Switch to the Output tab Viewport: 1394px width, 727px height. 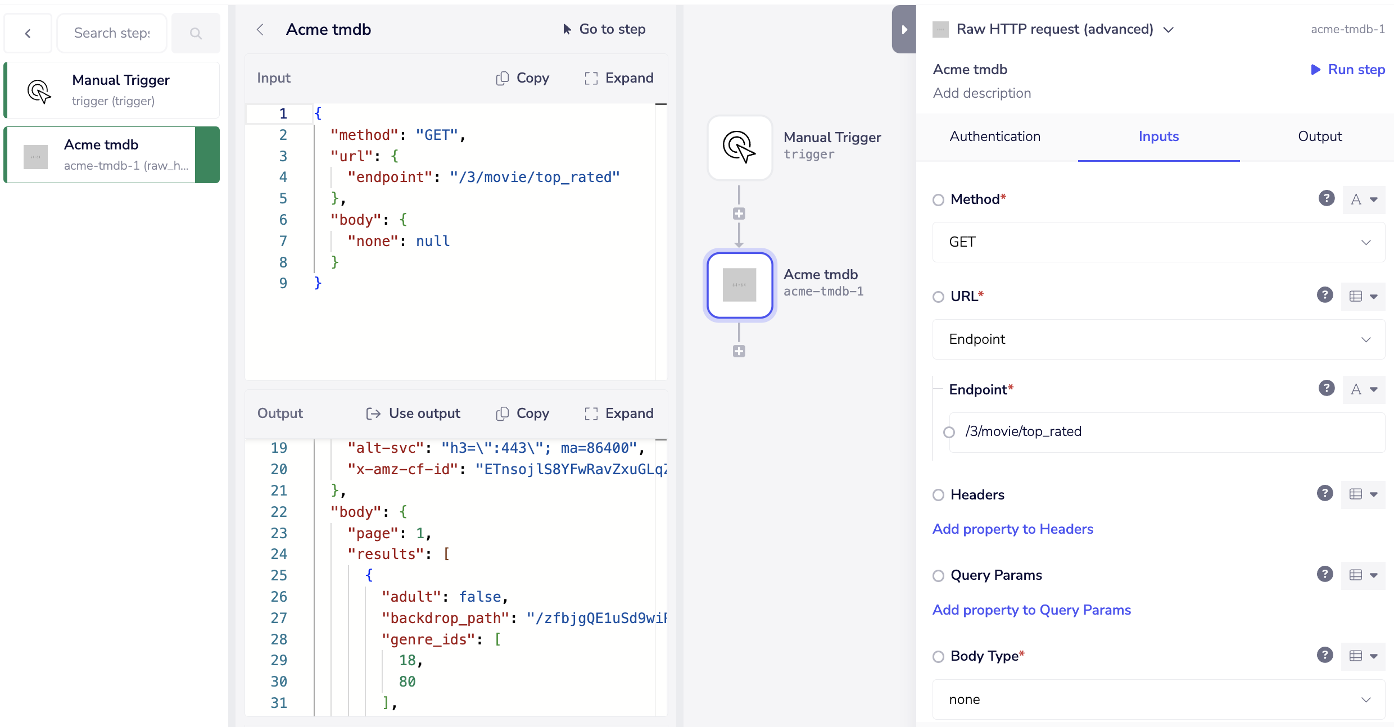1320,136
